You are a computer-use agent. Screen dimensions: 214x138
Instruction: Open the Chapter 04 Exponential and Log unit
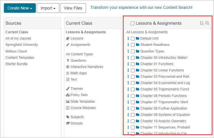pyautogui.click(x=165, y=83)
